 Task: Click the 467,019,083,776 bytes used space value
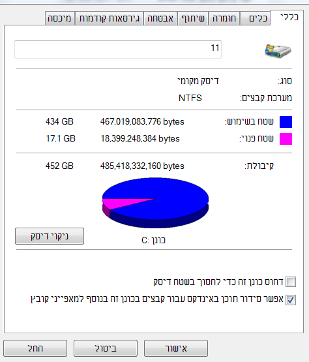click(142, 122)
